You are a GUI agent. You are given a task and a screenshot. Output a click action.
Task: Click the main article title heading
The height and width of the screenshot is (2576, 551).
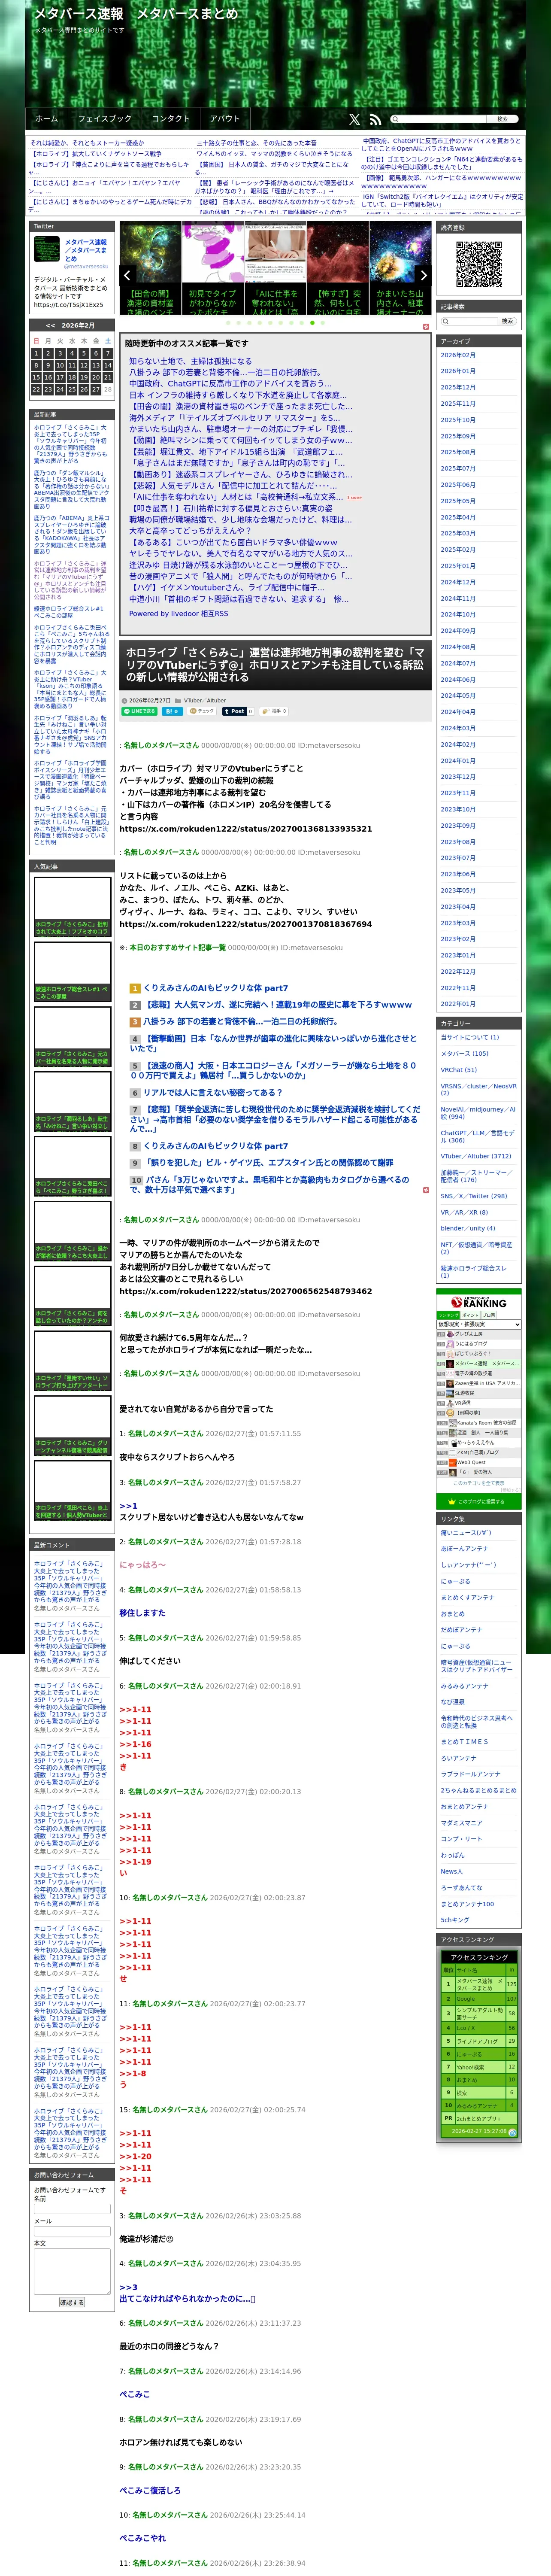point(274,664)
